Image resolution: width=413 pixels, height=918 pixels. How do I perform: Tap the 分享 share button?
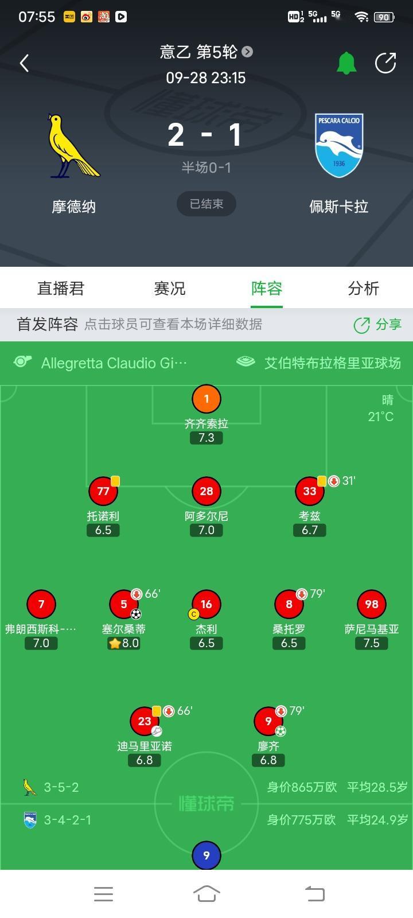click(377, 325)
